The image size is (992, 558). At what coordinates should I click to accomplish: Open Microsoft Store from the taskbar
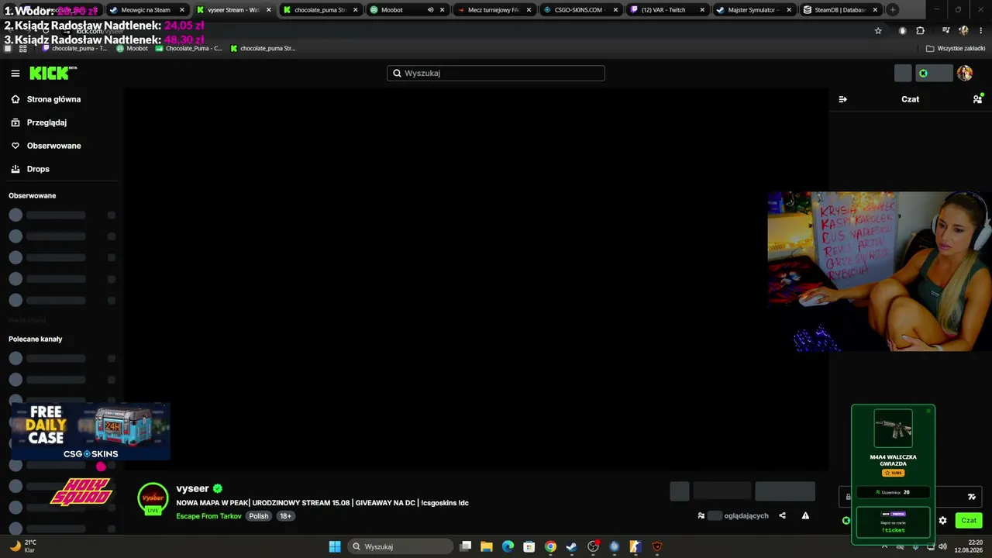[529, 546]
